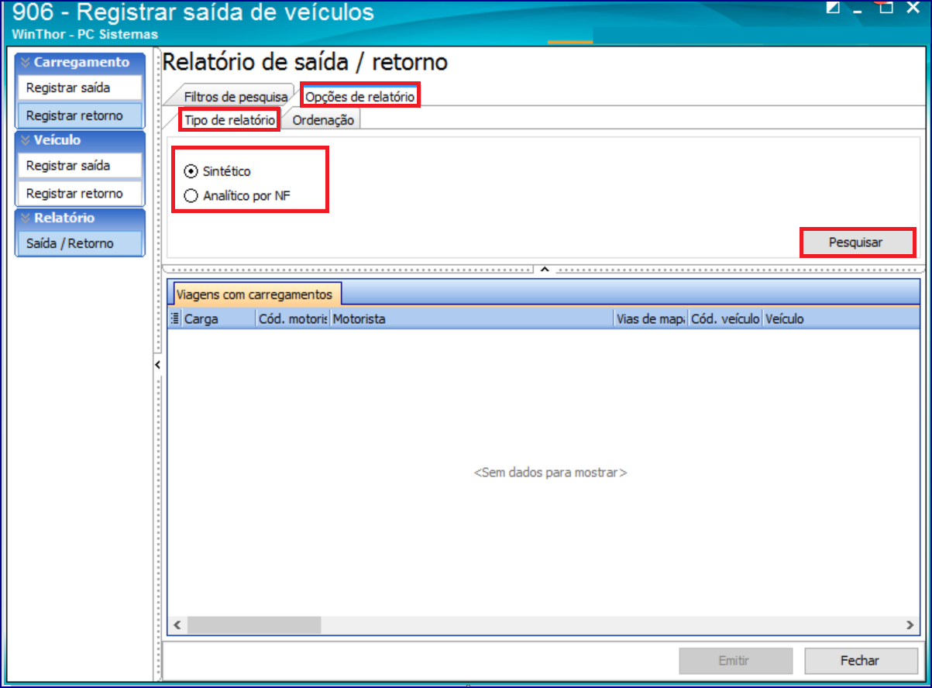Collapse the Relatório sidebar group
Viewport: 932px width, 688px height.
coord(80,218)
